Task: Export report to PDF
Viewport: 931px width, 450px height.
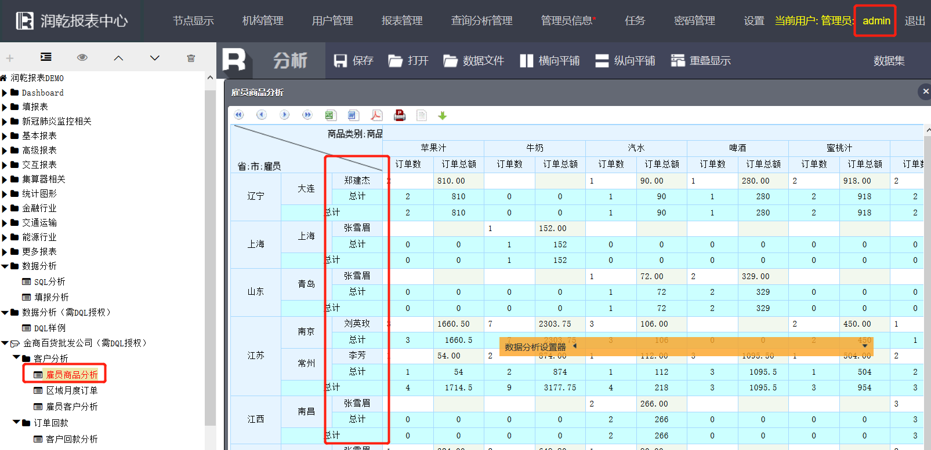Action: [x=376, y=115]
